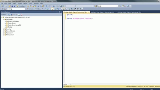This screenshot has height=90, width=160.
Task: Expand the Security folder
Action: click(3, 29)
